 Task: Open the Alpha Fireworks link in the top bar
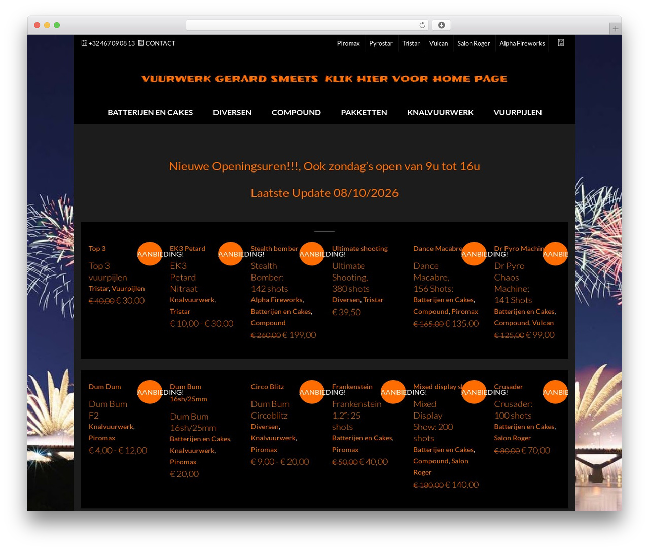coord(522,43)
